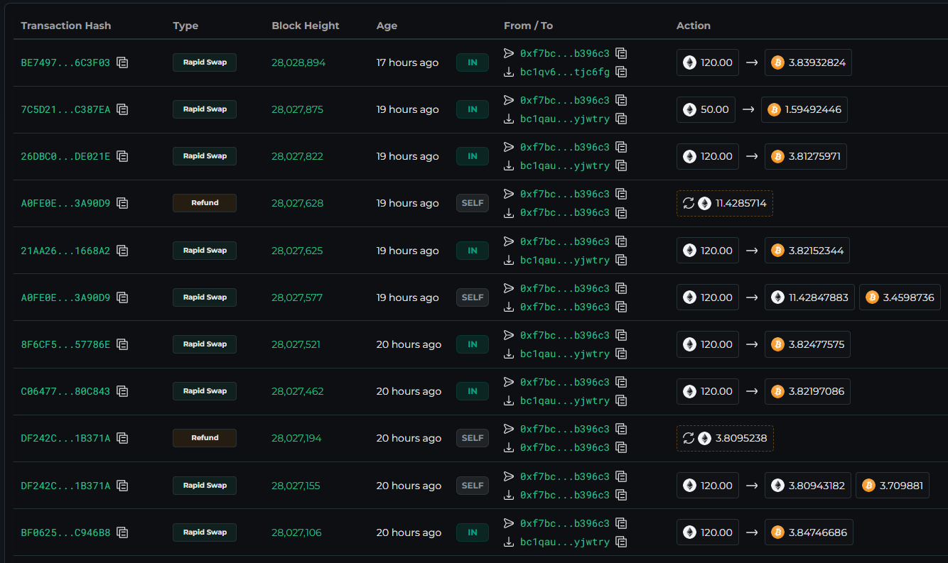
Task: Click the Transaction Hash column header
Action: pos(66,26)
